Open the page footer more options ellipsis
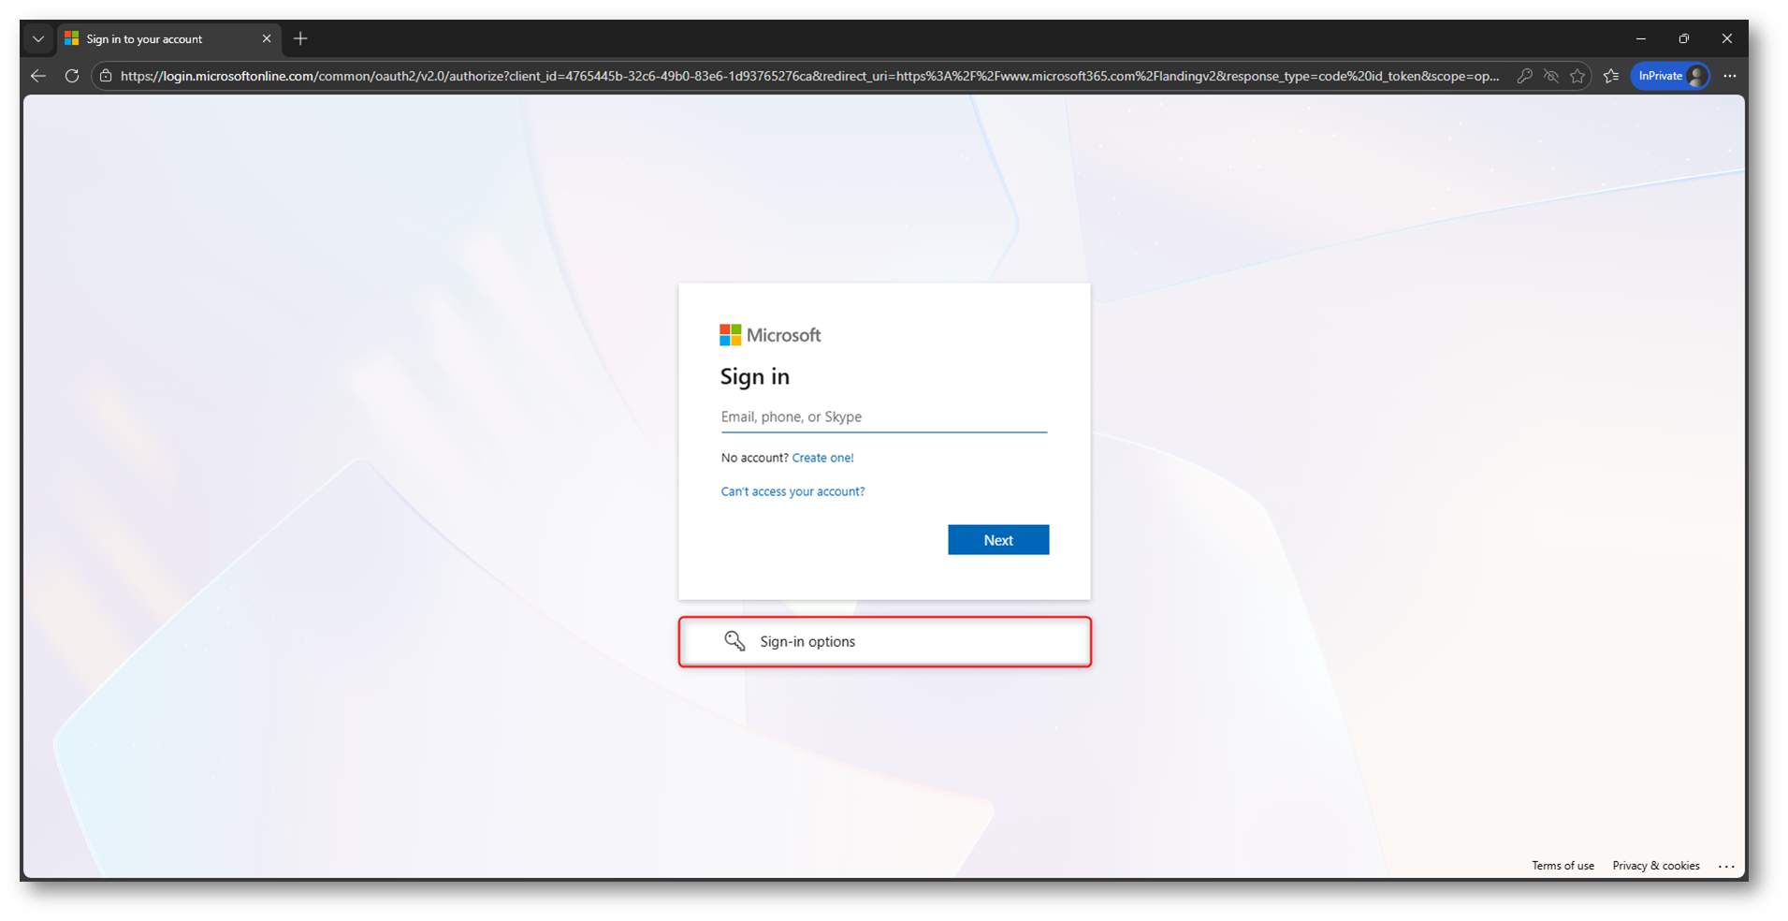The image size is (1788, 921). (x=1727, y=867)
